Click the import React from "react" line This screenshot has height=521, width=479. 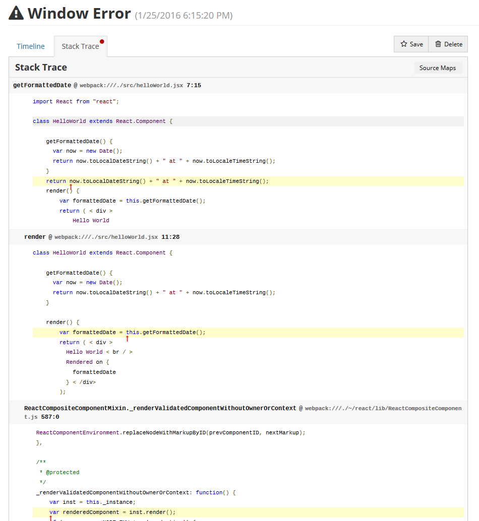(76, 102)
